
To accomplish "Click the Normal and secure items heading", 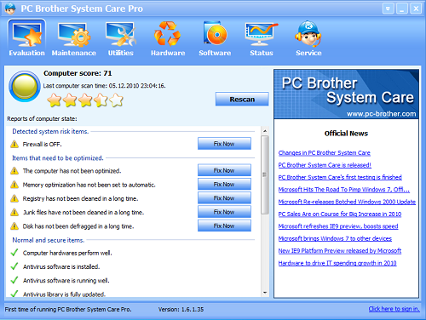I will [x=49, y=240].
